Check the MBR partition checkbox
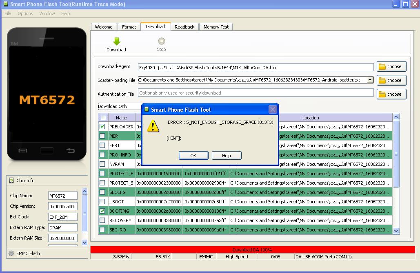The height and width of the screenshot is (273, 420). tap(102, 136)
